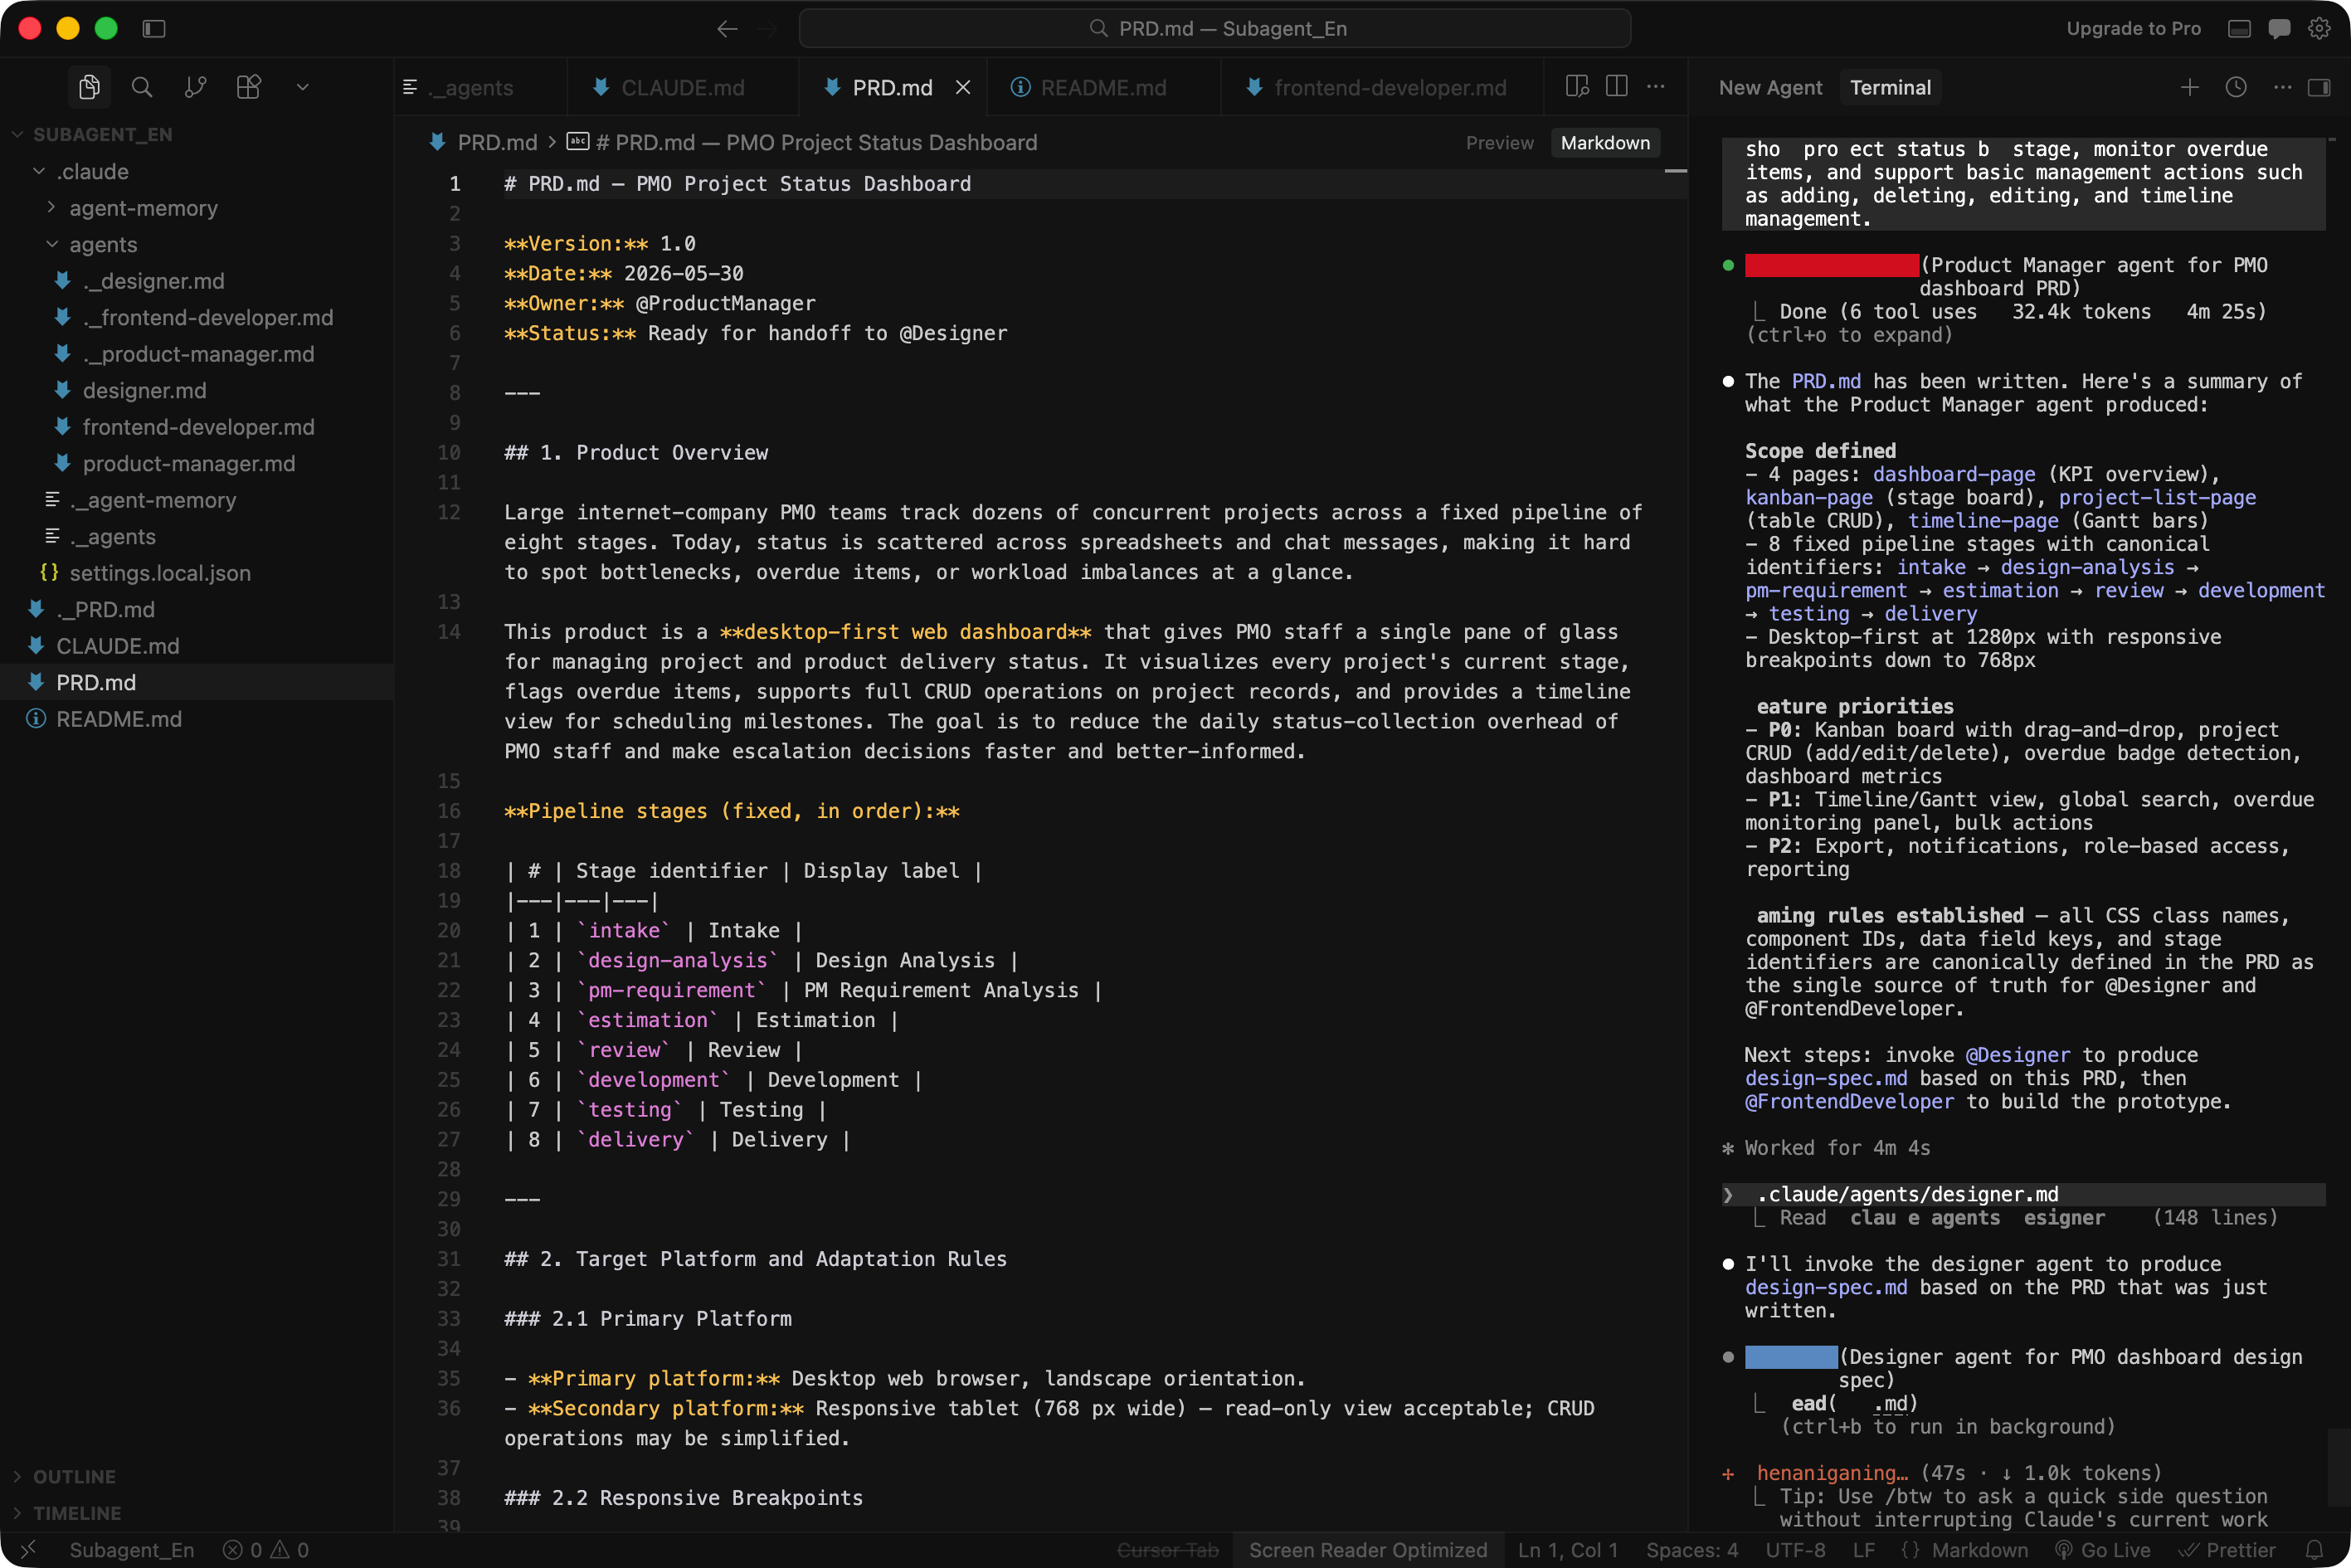Click the PRD.md breadcrumb

(497, 143)
